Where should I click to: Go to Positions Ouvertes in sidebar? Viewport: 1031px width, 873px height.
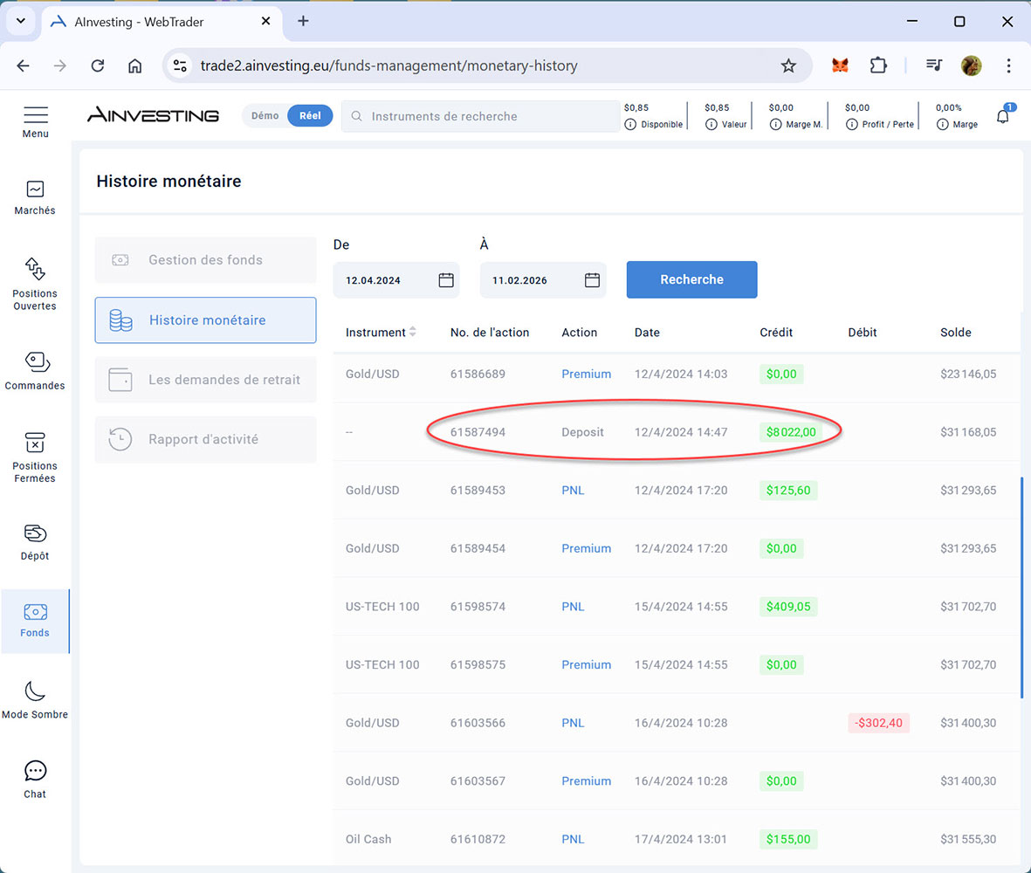(35, 269)
